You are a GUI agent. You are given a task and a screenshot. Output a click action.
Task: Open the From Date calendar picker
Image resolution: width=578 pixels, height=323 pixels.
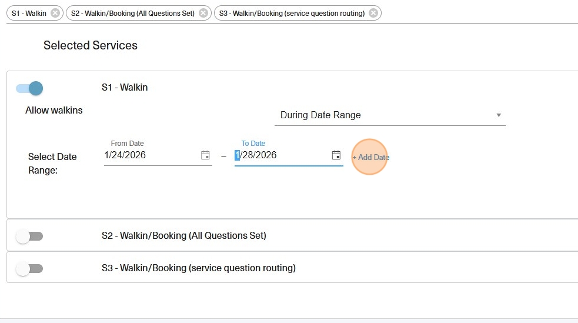205,155
